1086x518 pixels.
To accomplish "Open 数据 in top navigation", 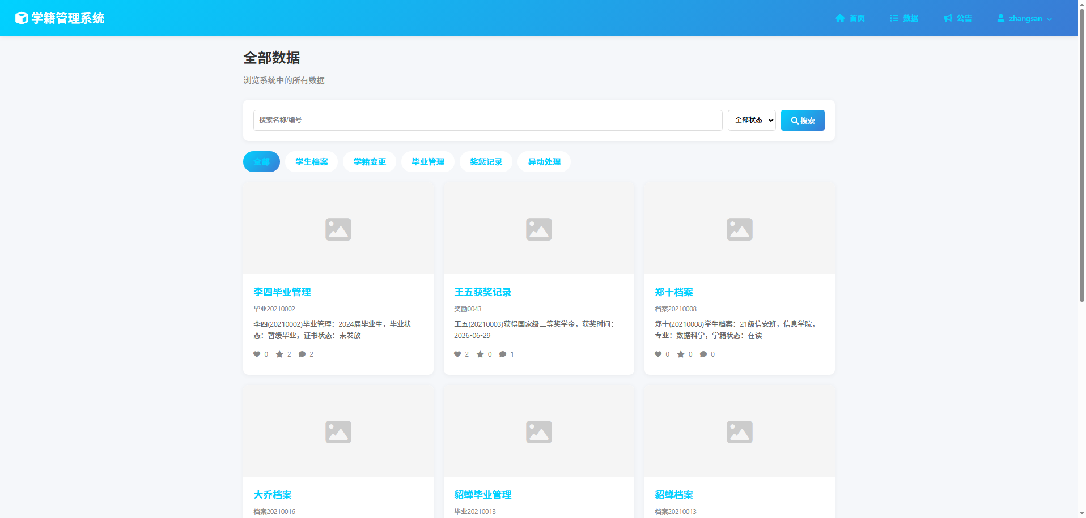I will [904, 18].
